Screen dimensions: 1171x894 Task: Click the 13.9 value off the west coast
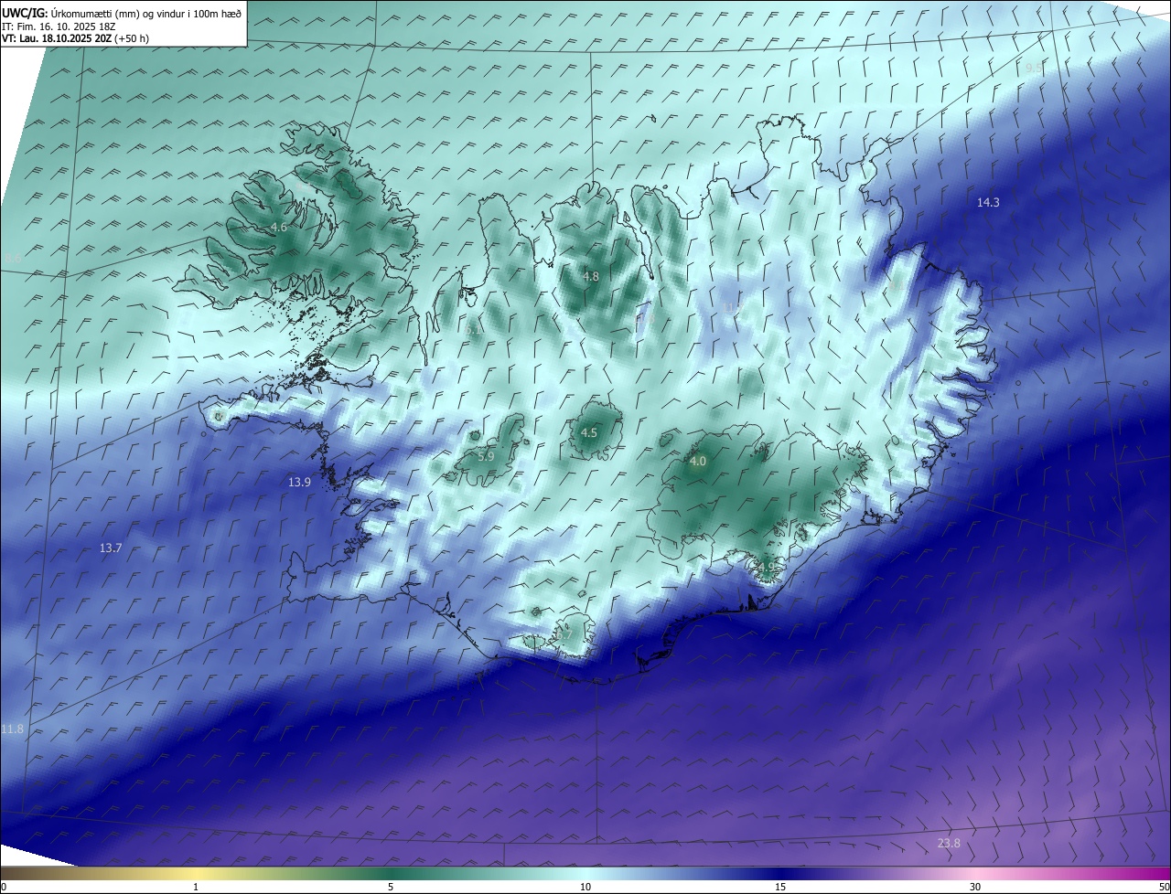point(299,482)
